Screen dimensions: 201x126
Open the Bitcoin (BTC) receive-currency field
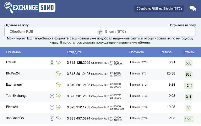[x=148, y=31]
